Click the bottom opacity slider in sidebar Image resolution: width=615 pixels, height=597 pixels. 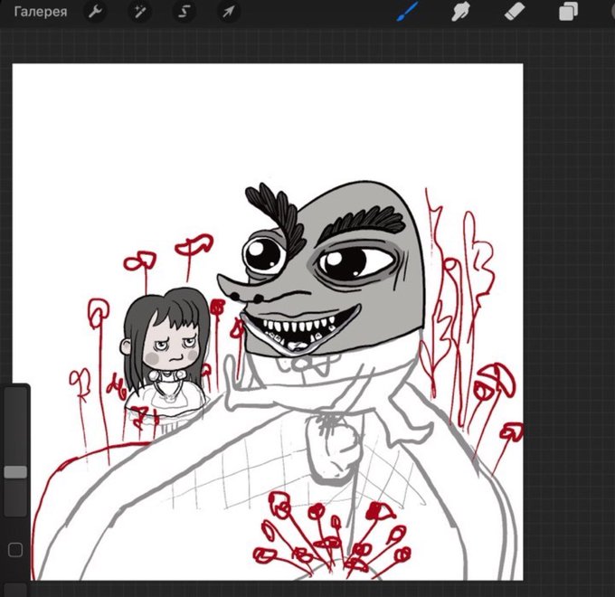[x=15, y=590]
